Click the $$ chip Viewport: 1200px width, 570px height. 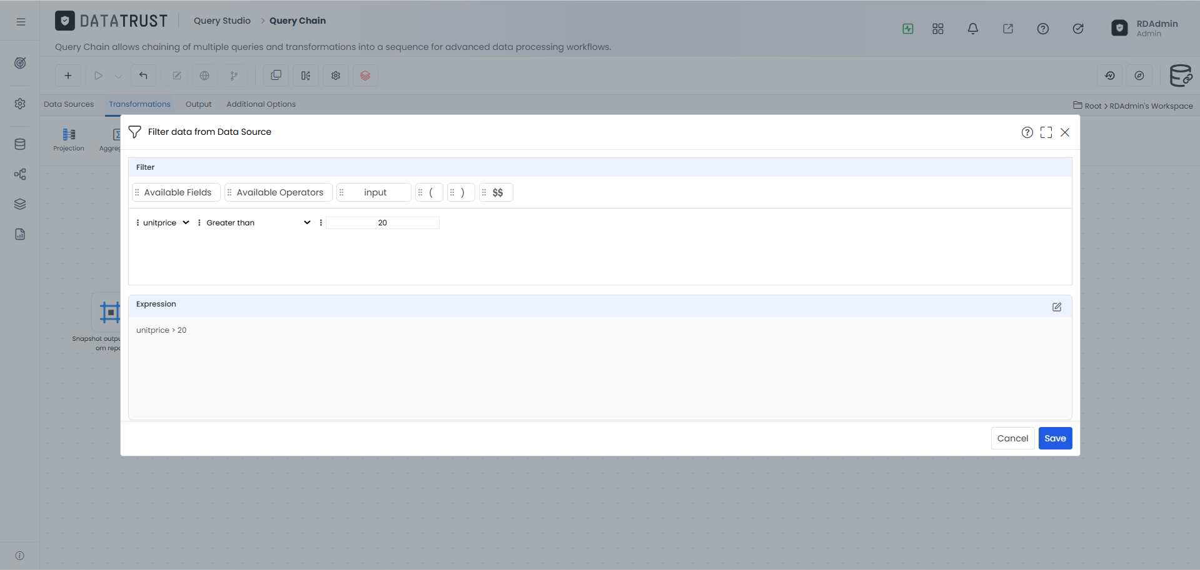click(x=496, y=192)
